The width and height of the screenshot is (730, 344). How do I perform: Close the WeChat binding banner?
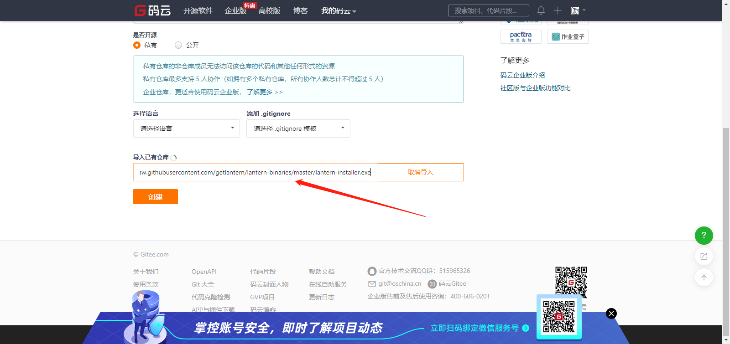pos(611,313)
